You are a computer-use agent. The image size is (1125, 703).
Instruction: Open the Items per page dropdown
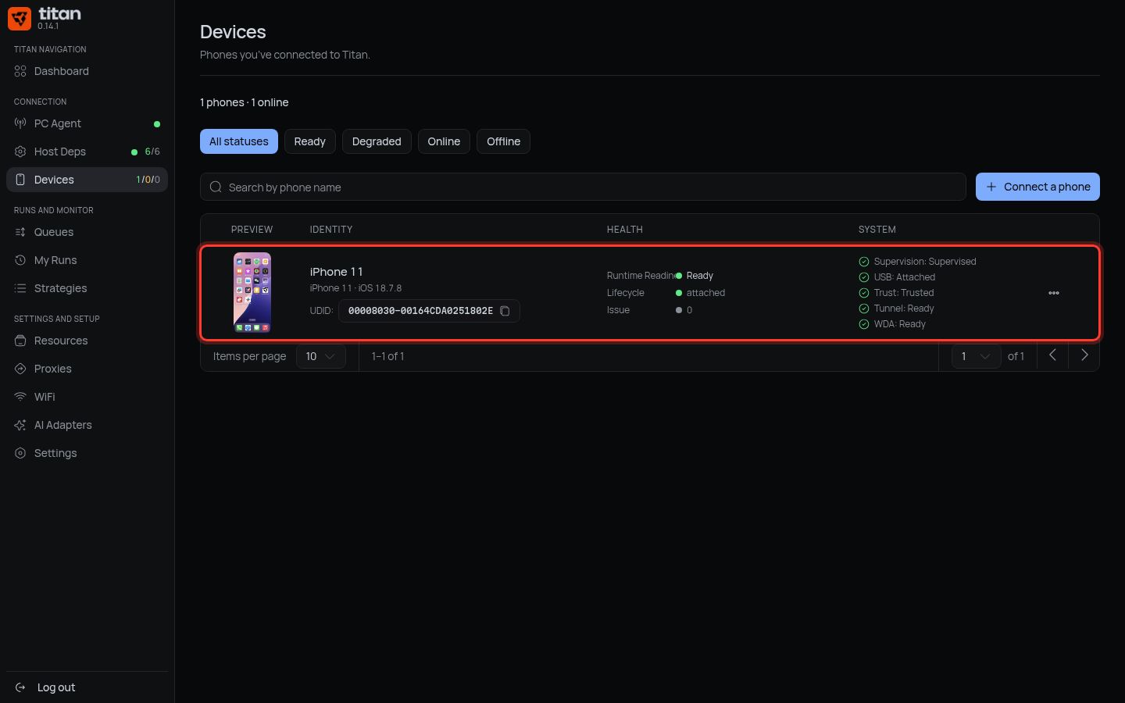click(321, 356)
